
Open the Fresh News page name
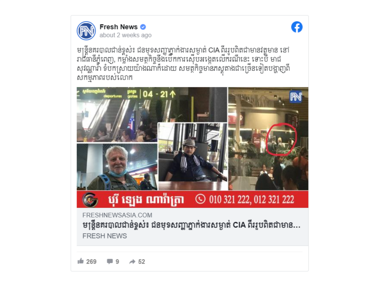point(118,27)
